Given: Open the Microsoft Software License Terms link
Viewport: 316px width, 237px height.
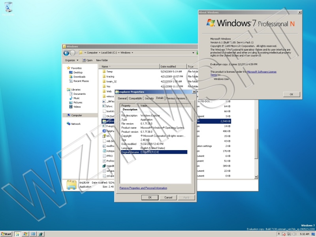Looking at the screenshot, I should pyautogui.click(x=261, y=72).
